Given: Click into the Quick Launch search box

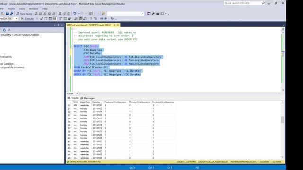Looking at the screenshot, I should (243, 3).
